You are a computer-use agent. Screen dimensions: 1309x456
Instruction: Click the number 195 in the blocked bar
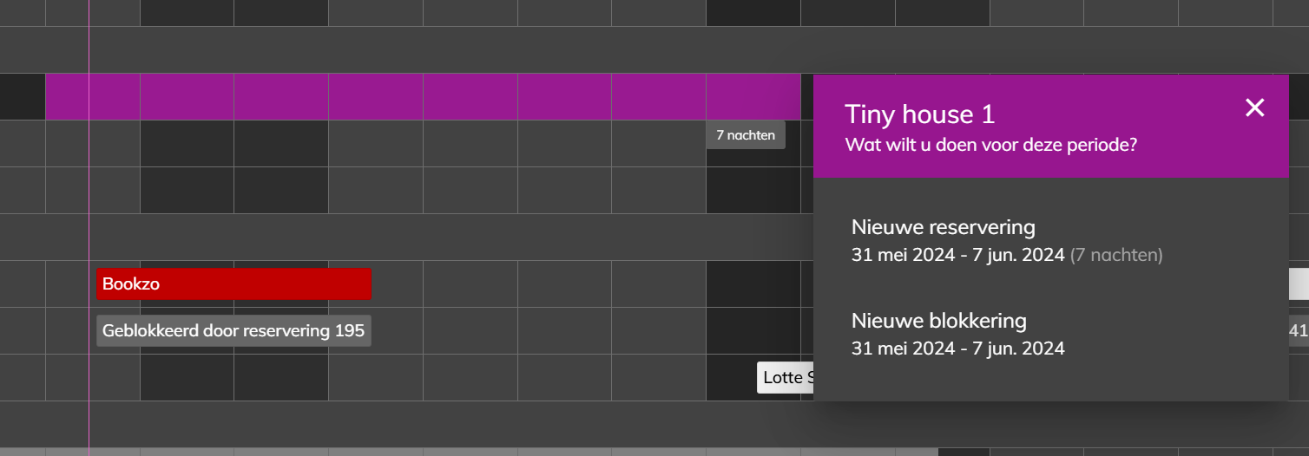(x=349, y=330)
